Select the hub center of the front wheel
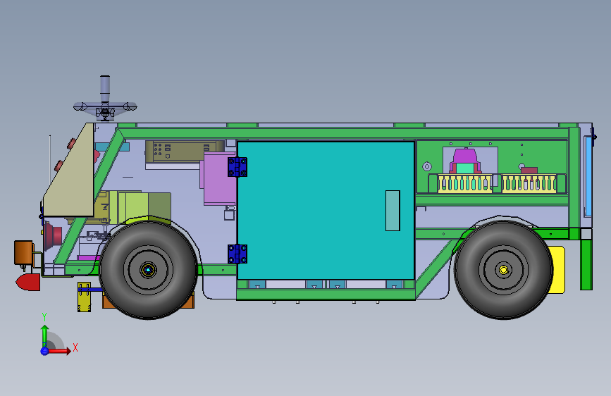Image resolution: width=611 pixels, height=396 pixels. pyautogui.click(x=148, y=270)
